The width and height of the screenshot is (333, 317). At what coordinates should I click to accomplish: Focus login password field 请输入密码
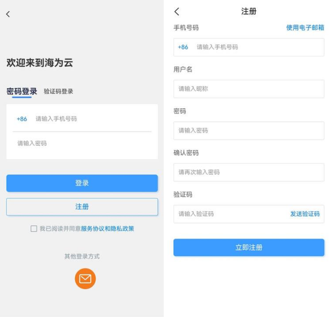pos(83,144)
